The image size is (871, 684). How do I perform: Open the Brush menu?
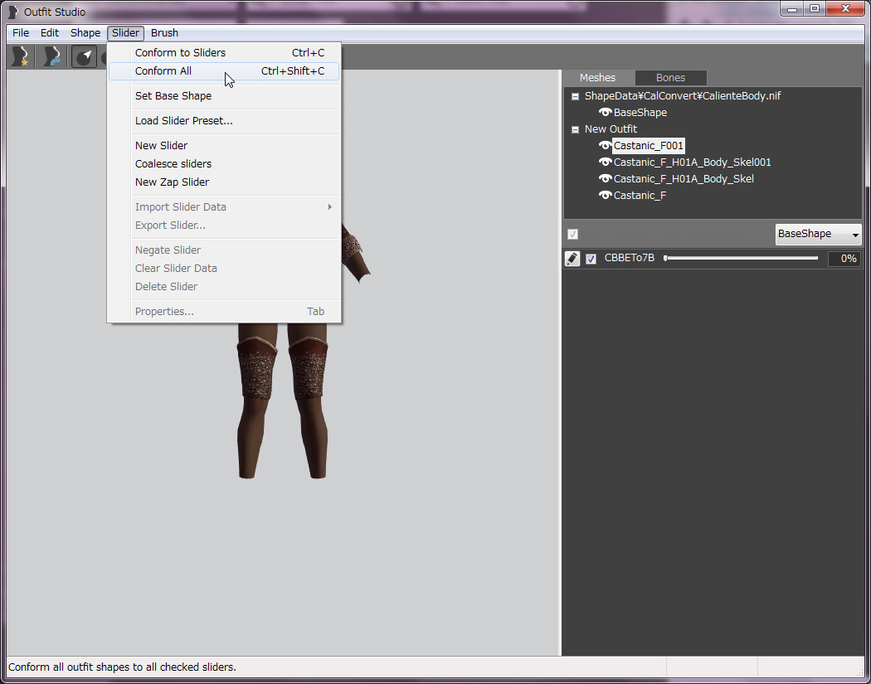(x=164, y=33)
